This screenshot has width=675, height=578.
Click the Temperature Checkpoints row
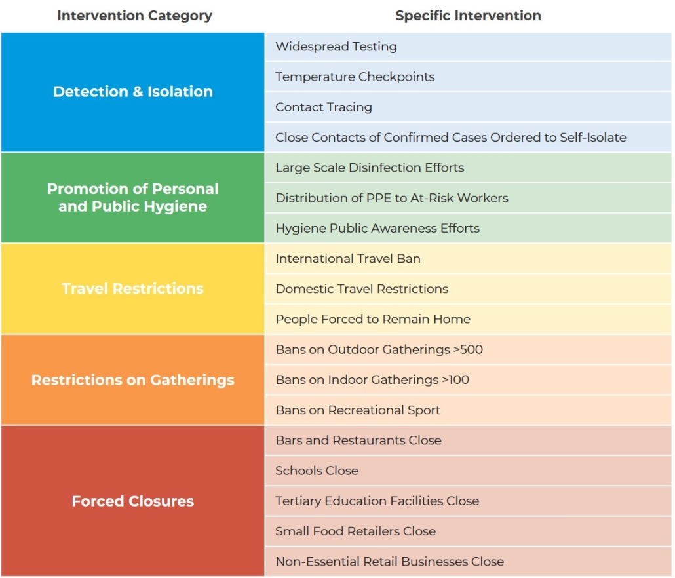(468, 77)
